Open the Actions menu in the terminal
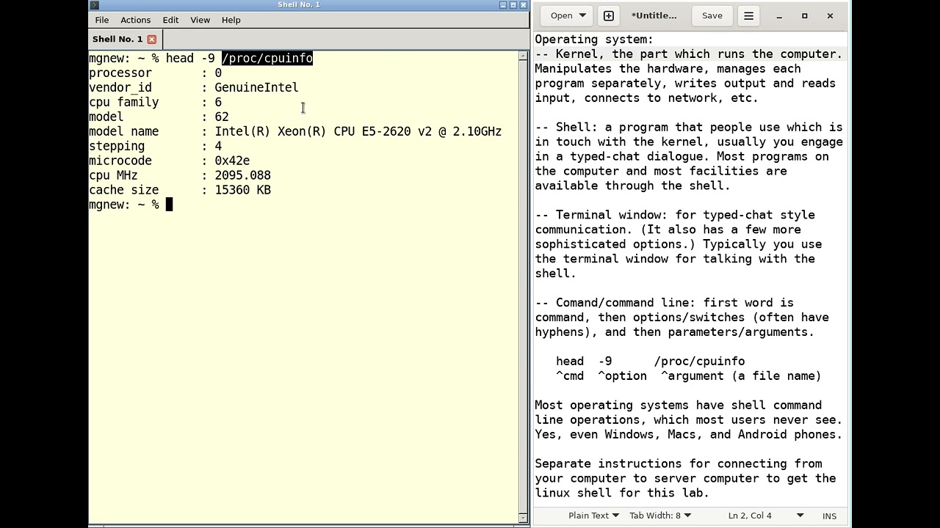The width and height of the screenshot is (940, 528). (135, 20)
